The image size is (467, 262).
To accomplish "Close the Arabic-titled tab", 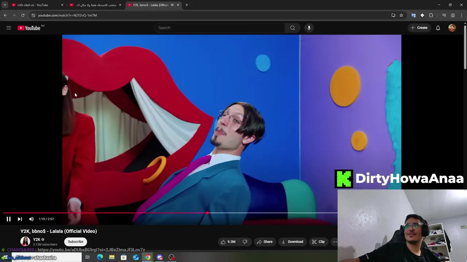I will coord(120,5).
